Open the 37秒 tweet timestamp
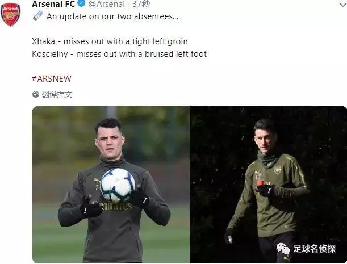 pos(141,4)
